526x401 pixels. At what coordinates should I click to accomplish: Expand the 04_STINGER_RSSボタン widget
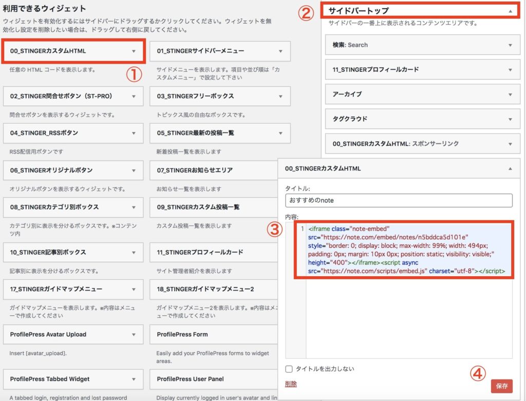click(134, 133)
